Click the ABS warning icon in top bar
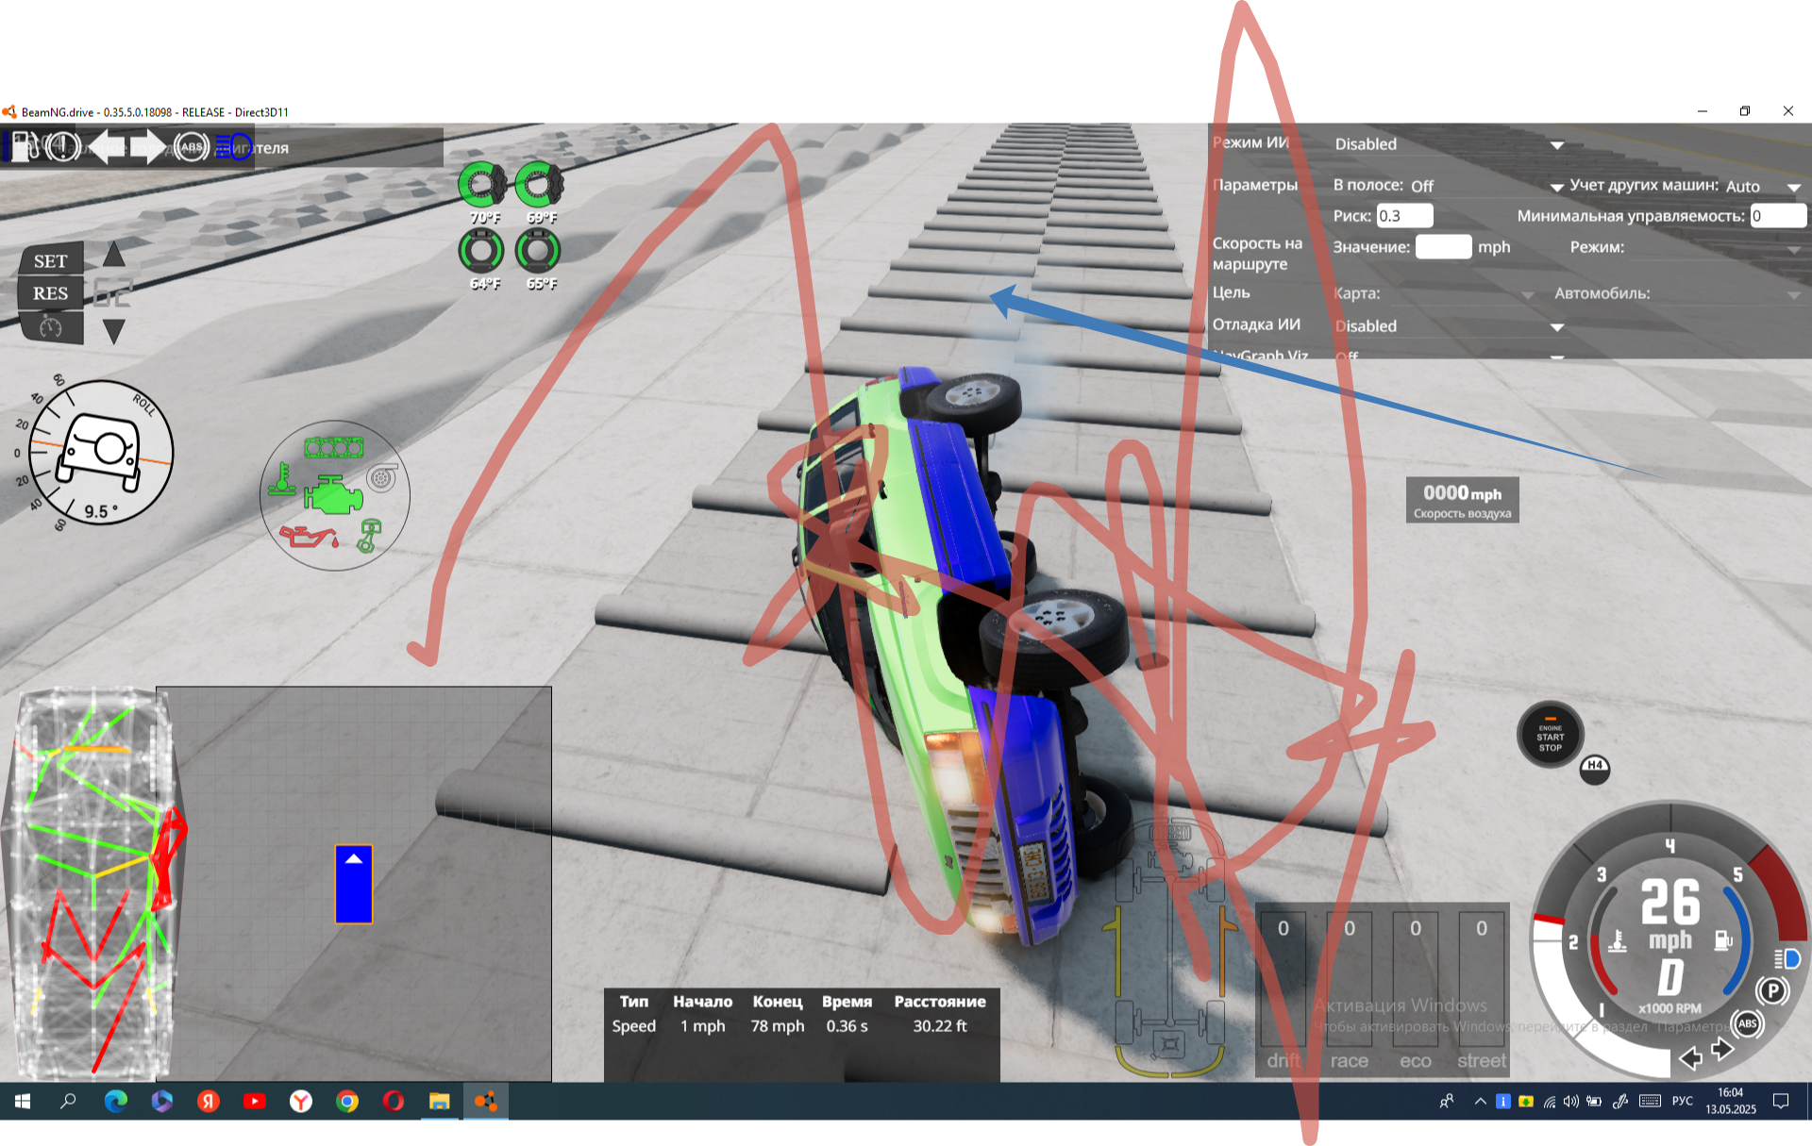This screenshot has height=1146, width=1812. click(x=191, y=147)
